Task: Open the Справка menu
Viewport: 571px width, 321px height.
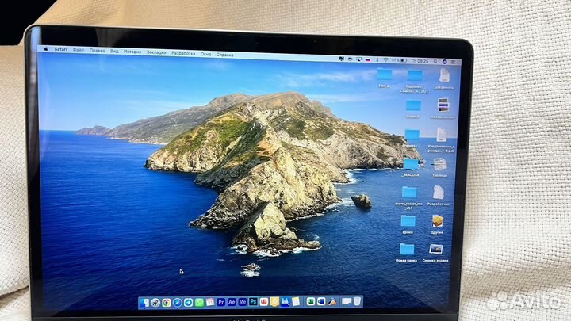Action: pos(224,55)
